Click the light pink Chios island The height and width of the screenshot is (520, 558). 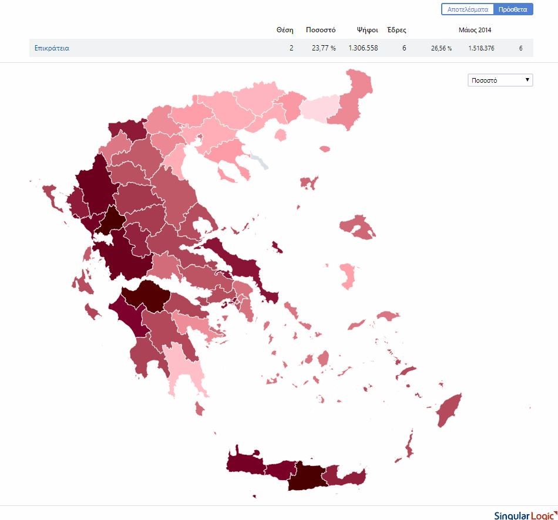[349, 275]
